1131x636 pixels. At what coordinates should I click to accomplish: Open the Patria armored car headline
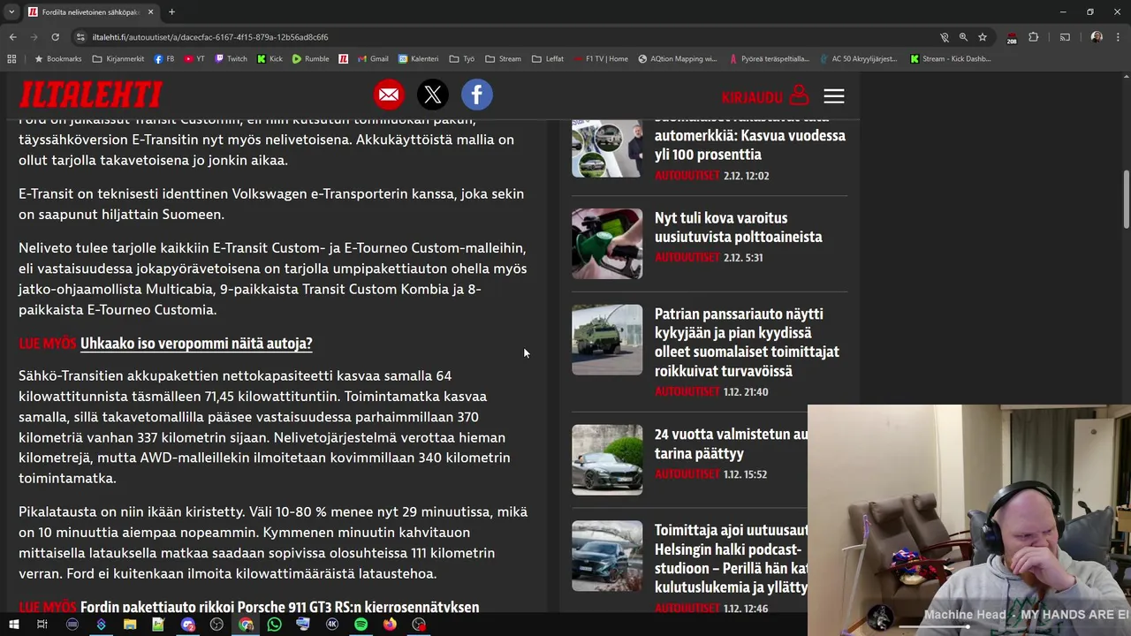[747, 342]
